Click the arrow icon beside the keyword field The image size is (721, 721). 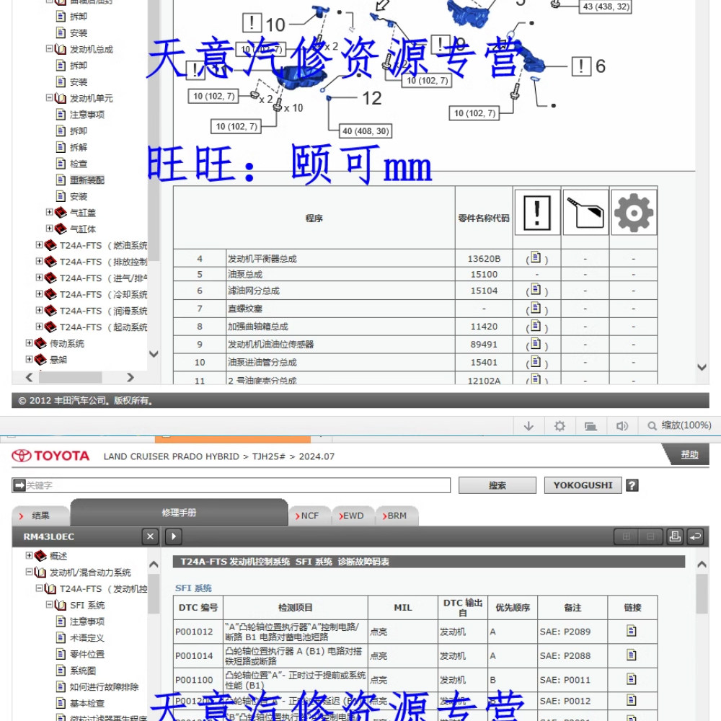point(19,485)
